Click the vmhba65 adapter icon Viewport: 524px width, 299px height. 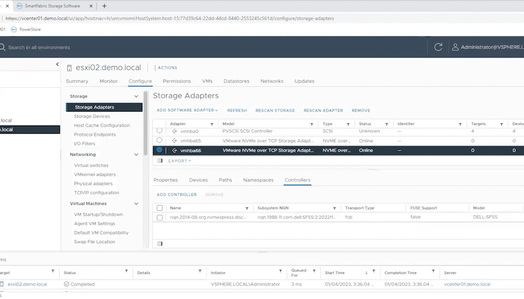point(175,140)
